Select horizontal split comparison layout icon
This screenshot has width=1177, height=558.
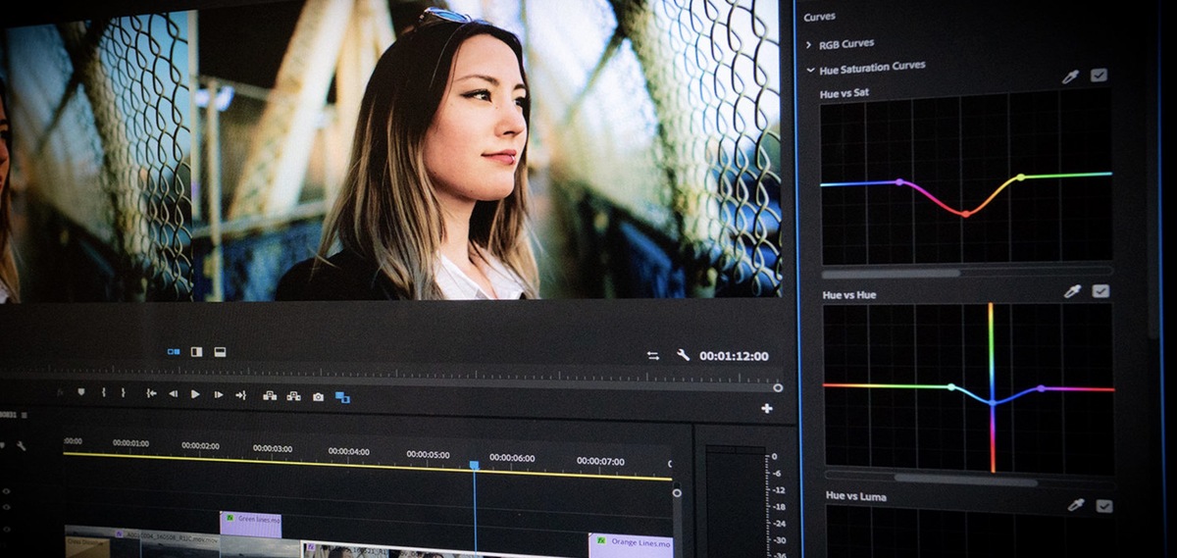click(220, 351)
